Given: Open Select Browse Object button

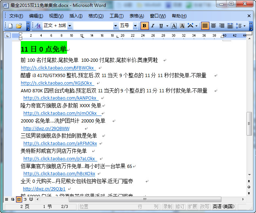Looking at the screenshot, I should click(x=249, y=187).
